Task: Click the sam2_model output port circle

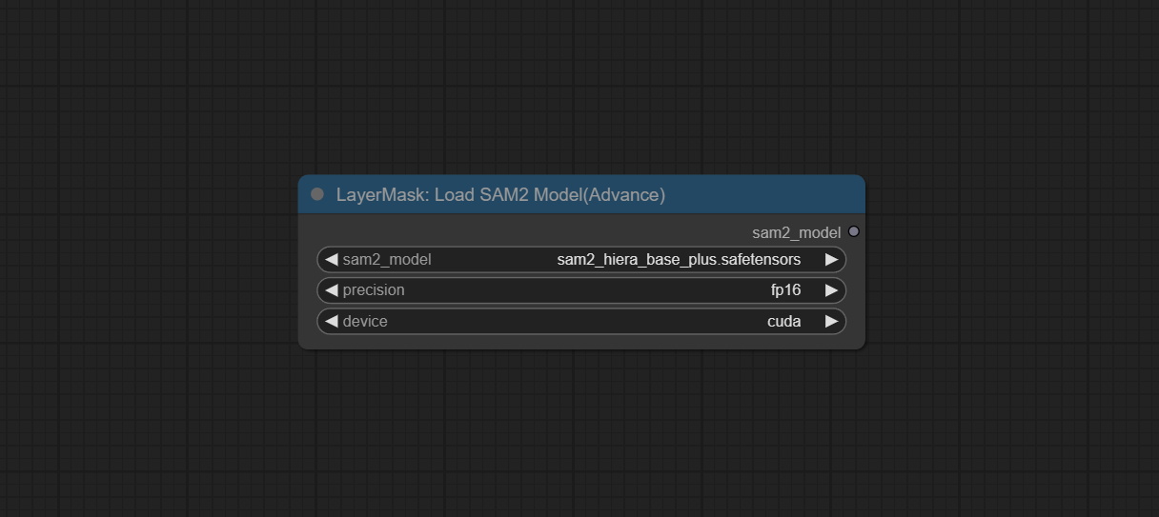Action: (x=853, y=231)
